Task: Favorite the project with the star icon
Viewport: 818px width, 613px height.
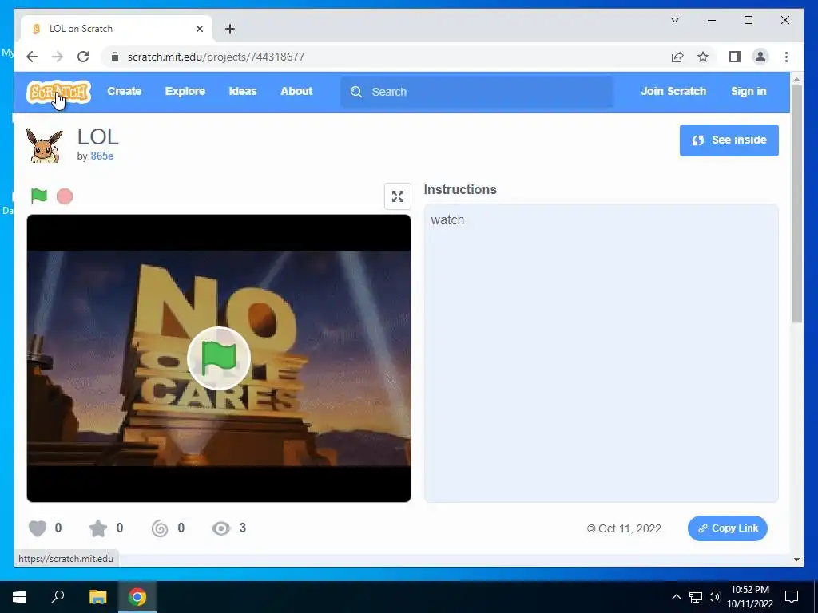Action: point(98,528)
